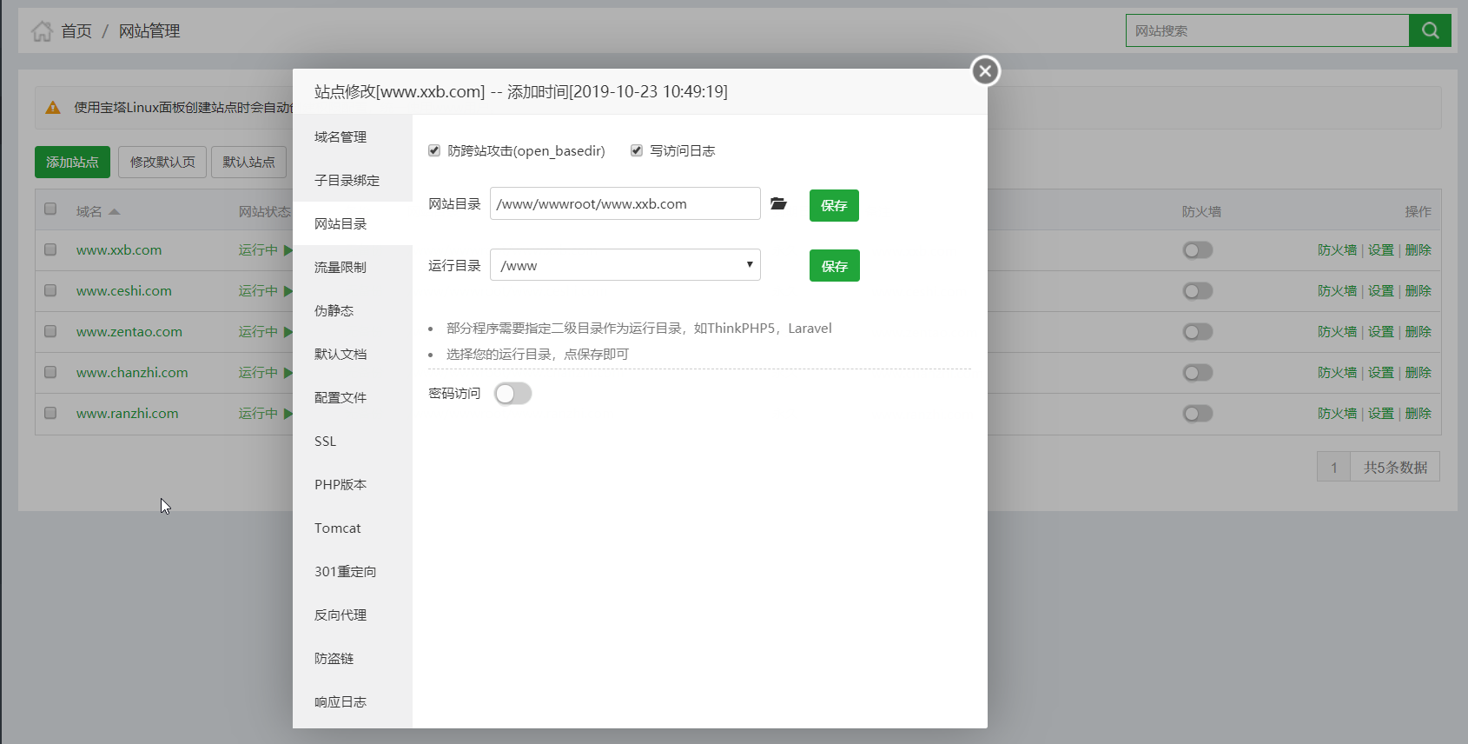
Task: Click the warning triangle icon in notice
Action: pos(53,108)
